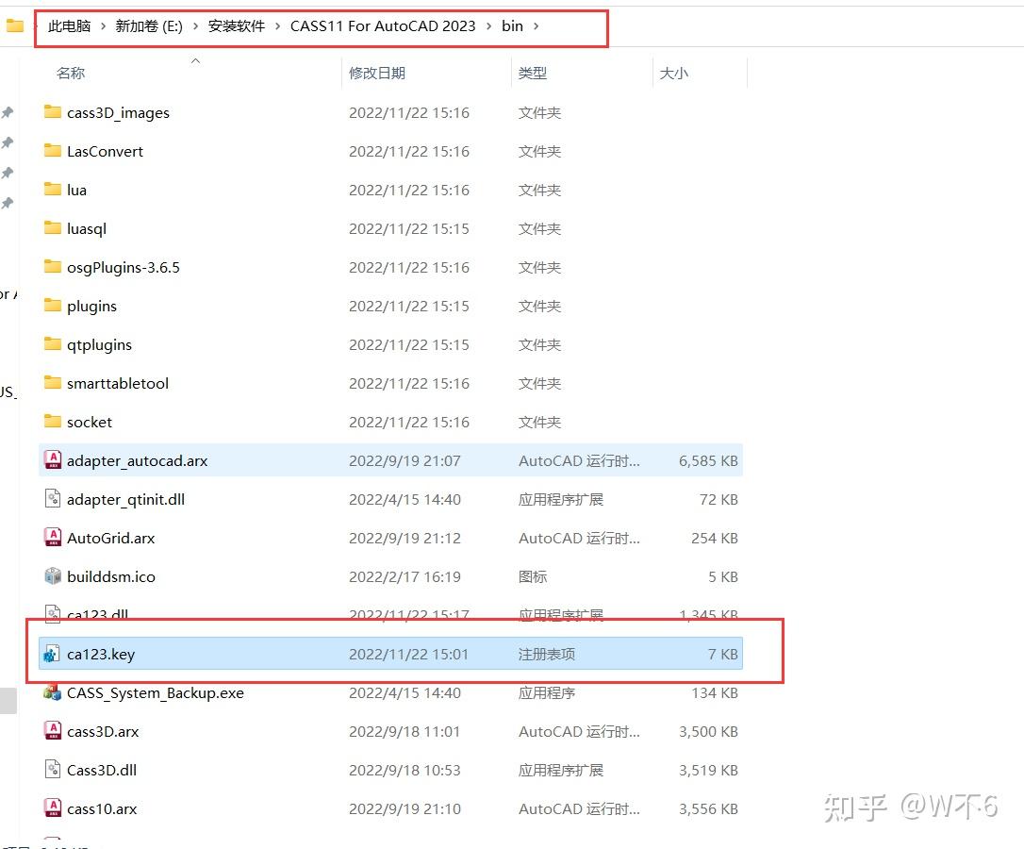The image size is (1024, 849).
Task: Click the folder icon beside the address bar
Action: click(x=15, y=26)
